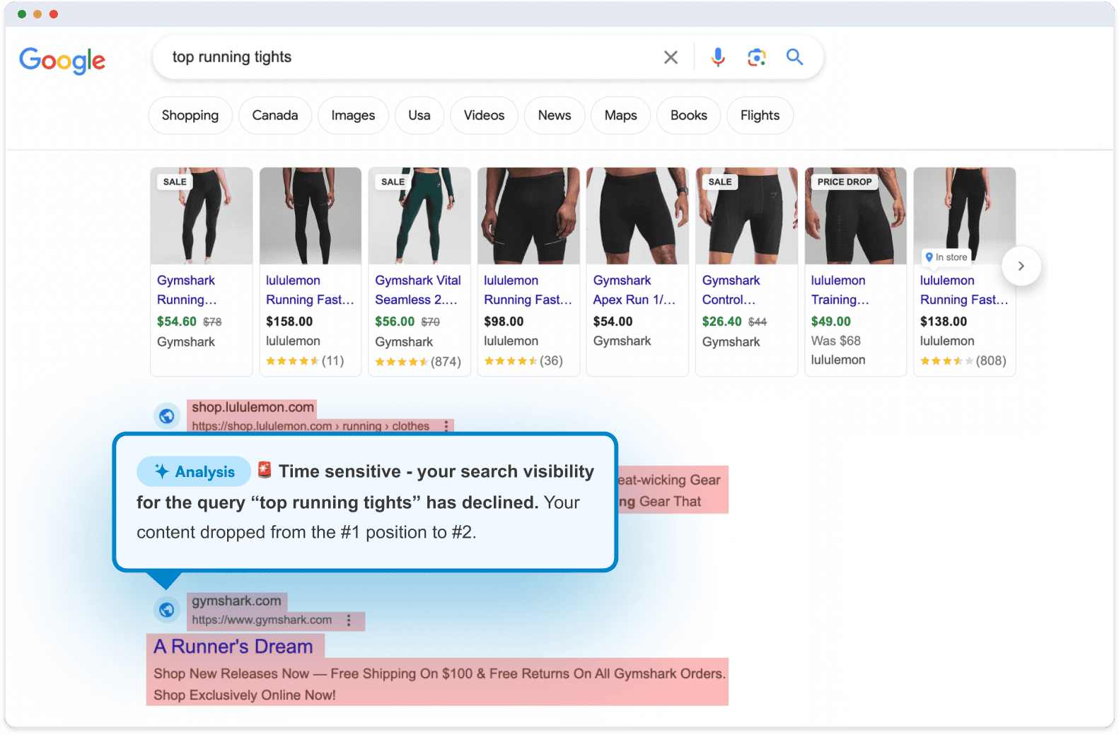
Task: Open more options for gymshark.com result
Action: click(x=349, y=620)
